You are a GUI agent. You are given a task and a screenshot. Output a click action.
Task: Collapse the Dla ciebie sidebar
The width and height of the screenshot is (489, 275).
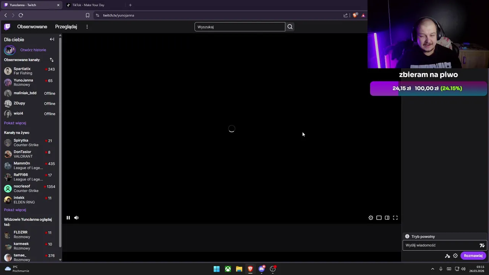coord(52,39)
